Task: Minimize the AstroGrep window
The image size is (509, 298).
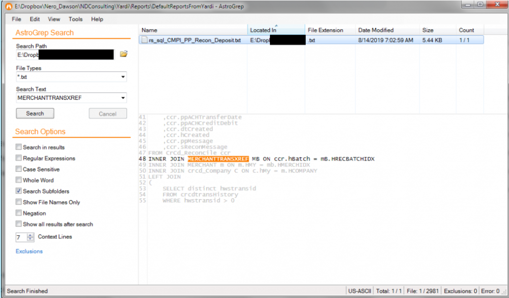Action: [x=468, y=4]
